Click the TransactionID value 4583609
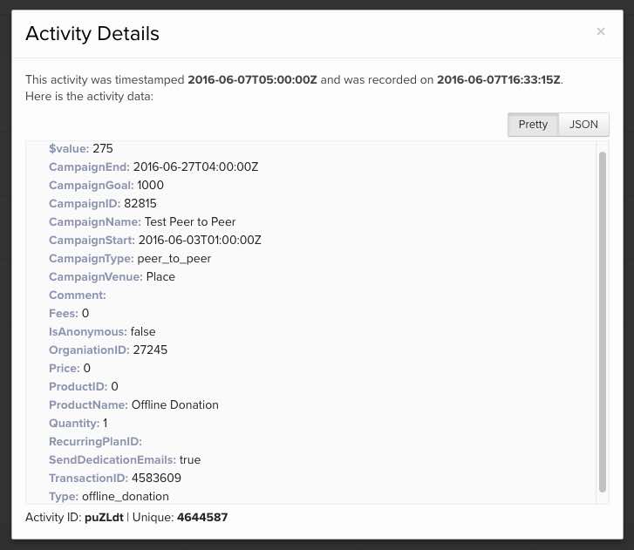This screenshot has width=634, height=550. coord(156,478)
